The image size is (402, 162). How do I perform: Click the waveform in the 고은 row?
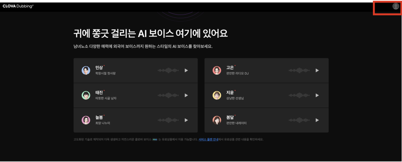coord(299,70)
